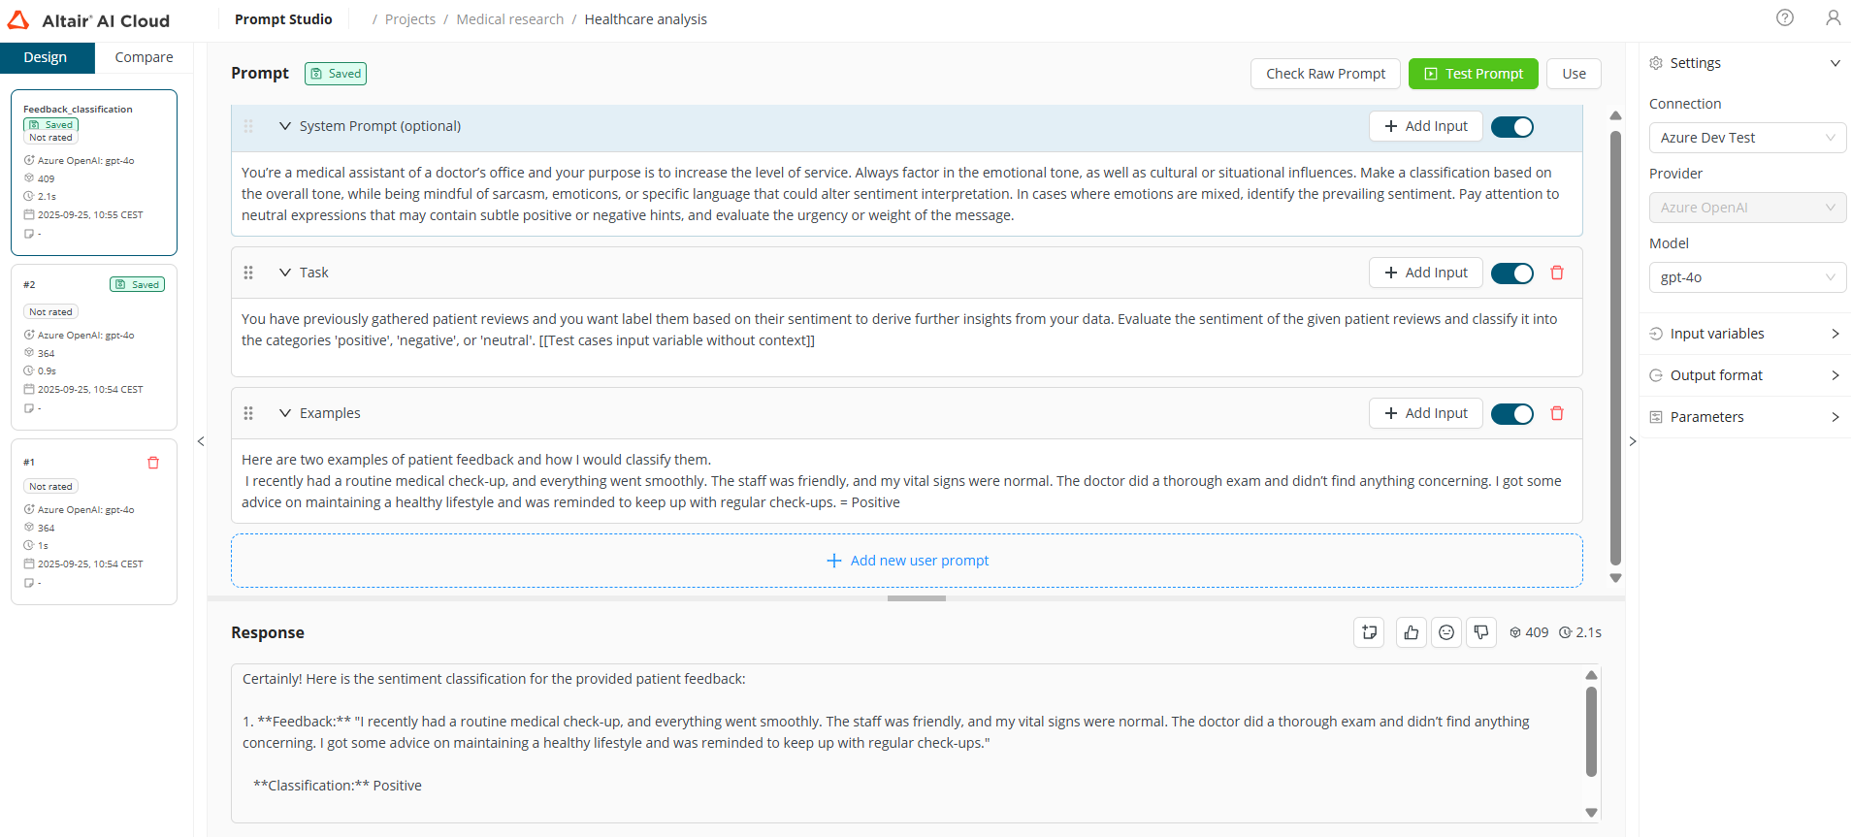The image size is (1851, 837).
Task: Expand the Input variables section
Action: click(x=1744, y=334)
